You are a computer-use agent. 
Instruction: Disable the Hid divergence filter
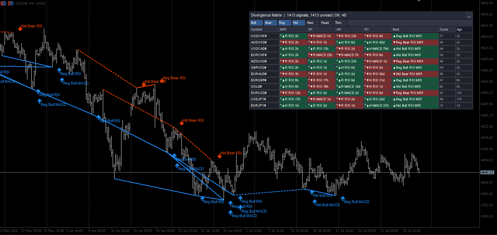tap(298, 23)
